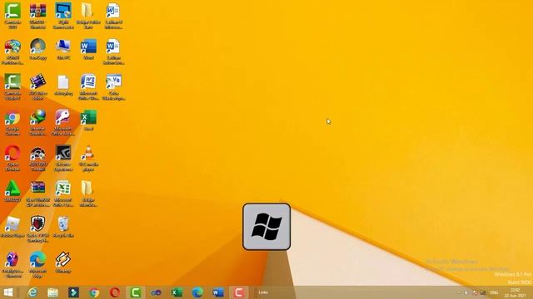This screenshot has height=299, width=533.
Task: Open the dark teal app pinned on the taskbar
Action: [x=73, y=292]
